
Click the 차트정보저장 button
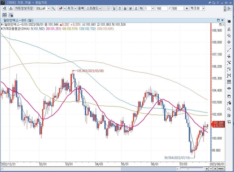tap(24, 8)
